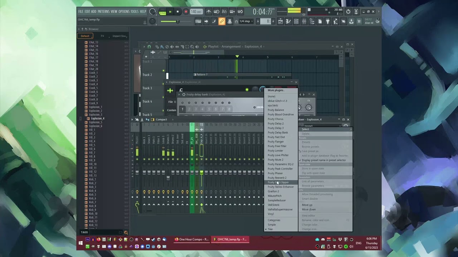The width and height of the screenshot is (458, 257).
Task: Open PATTERNS menu
Action: click(103, 11)
